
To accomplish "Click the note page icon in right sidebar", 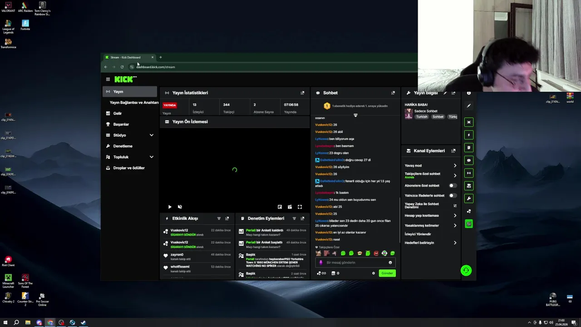I will pyautogui.click(x=469, y=148).
